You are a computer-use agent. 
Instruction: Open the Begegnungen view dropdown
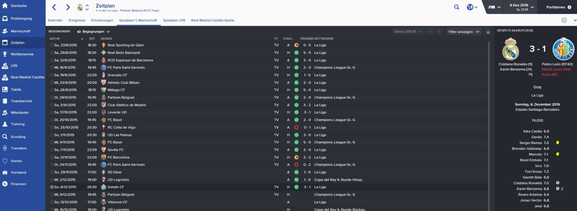click(93, 32)
